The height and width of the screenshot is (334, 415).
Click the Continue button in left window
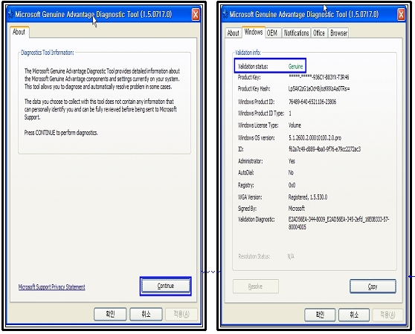(x=166, y=286)
